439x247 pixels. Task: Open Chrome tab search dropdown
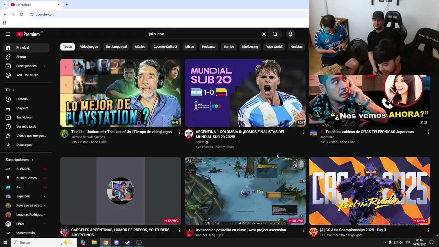4,5
